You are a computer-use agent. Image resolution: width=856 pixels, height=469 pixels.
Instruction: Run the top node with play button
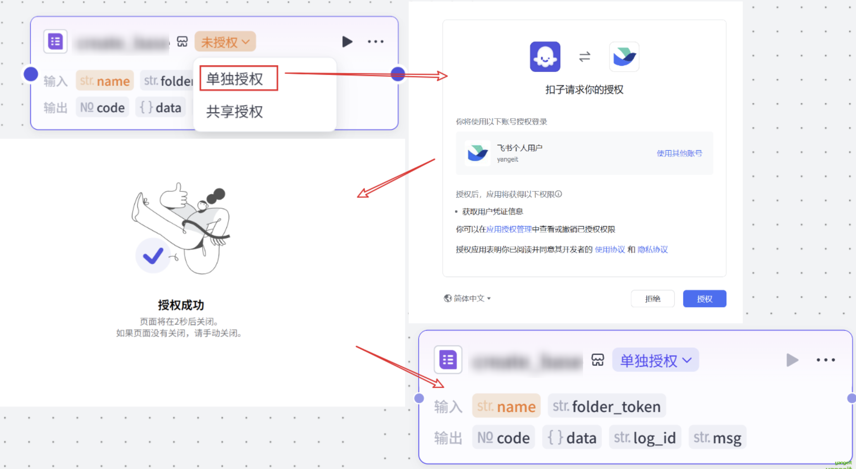347,41
